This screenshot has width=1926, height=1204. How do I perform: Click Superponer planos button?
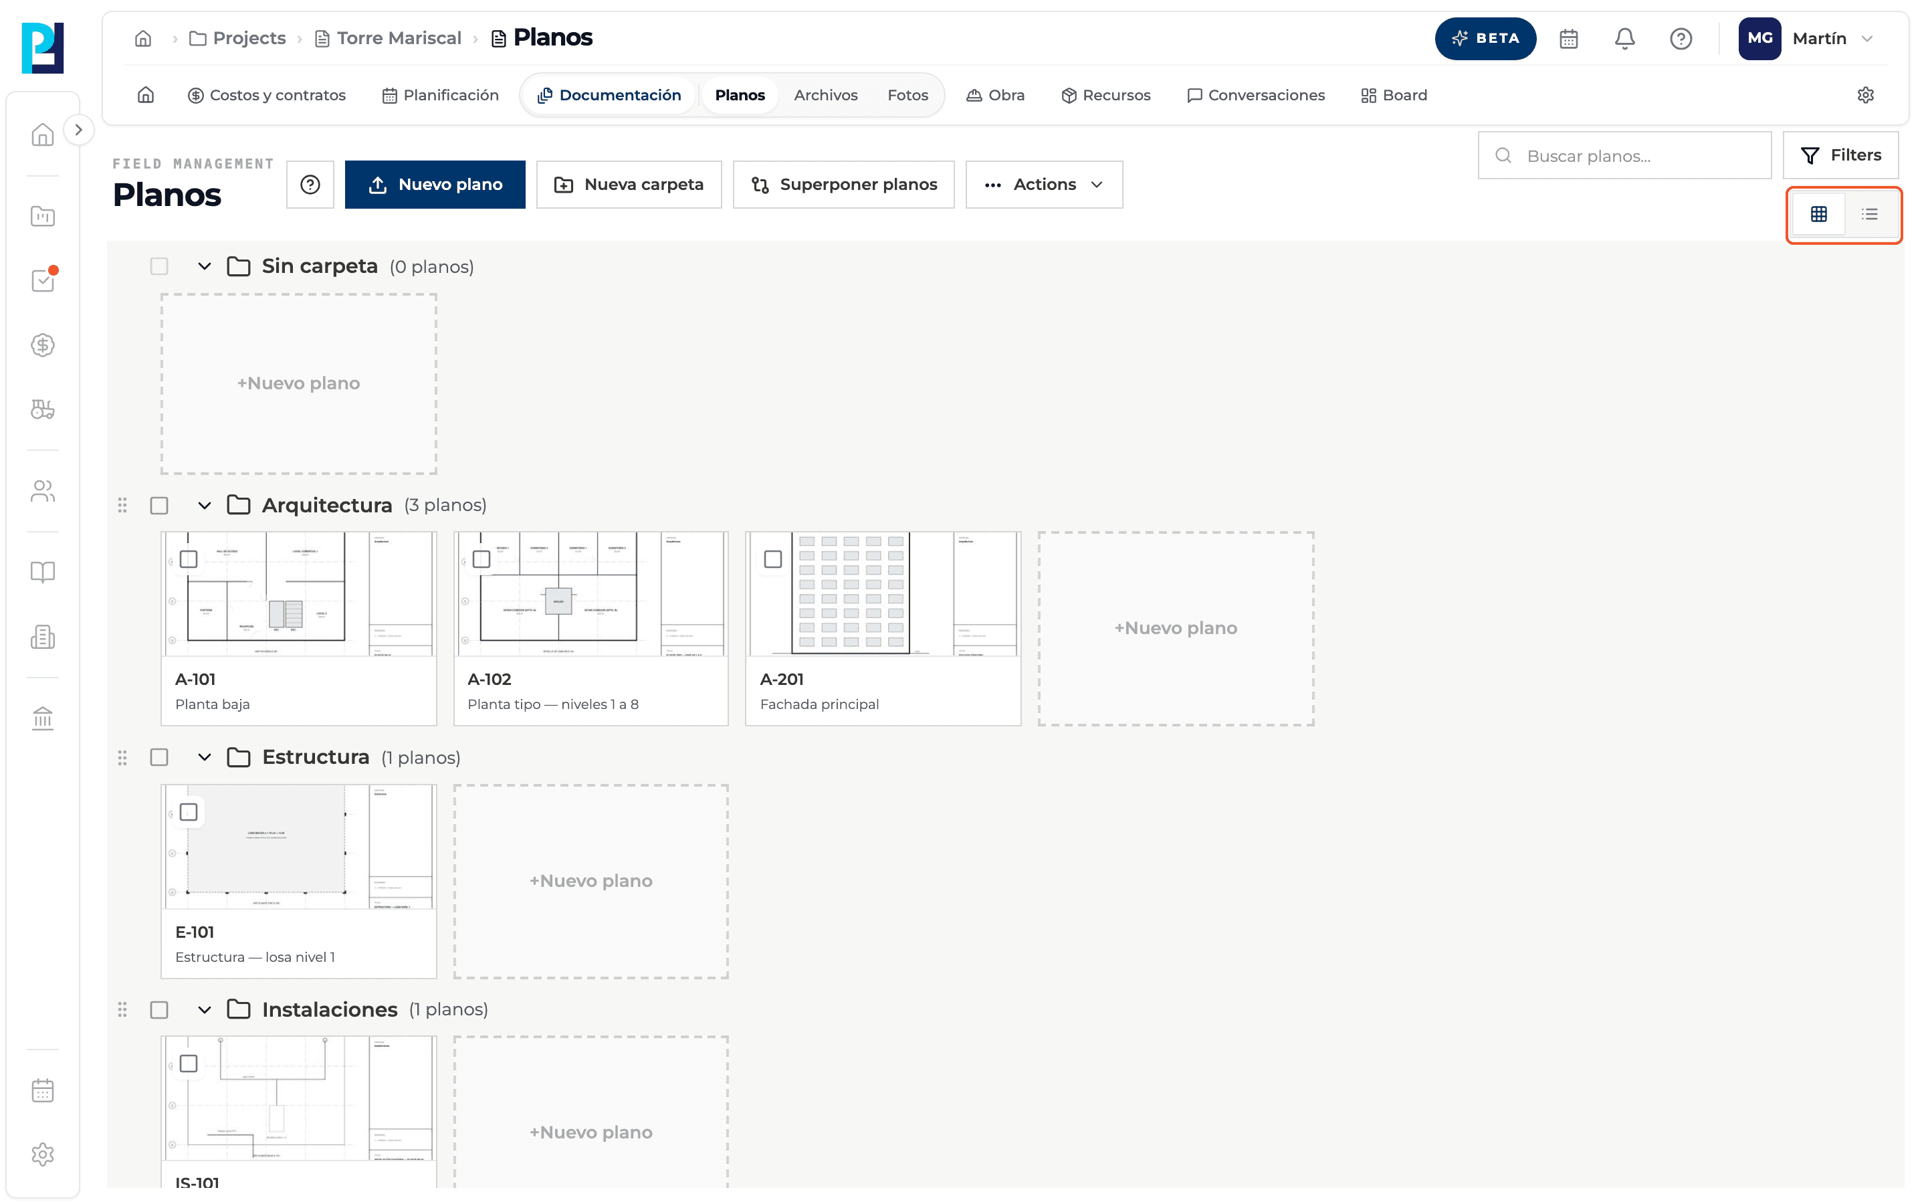(843, 185)
